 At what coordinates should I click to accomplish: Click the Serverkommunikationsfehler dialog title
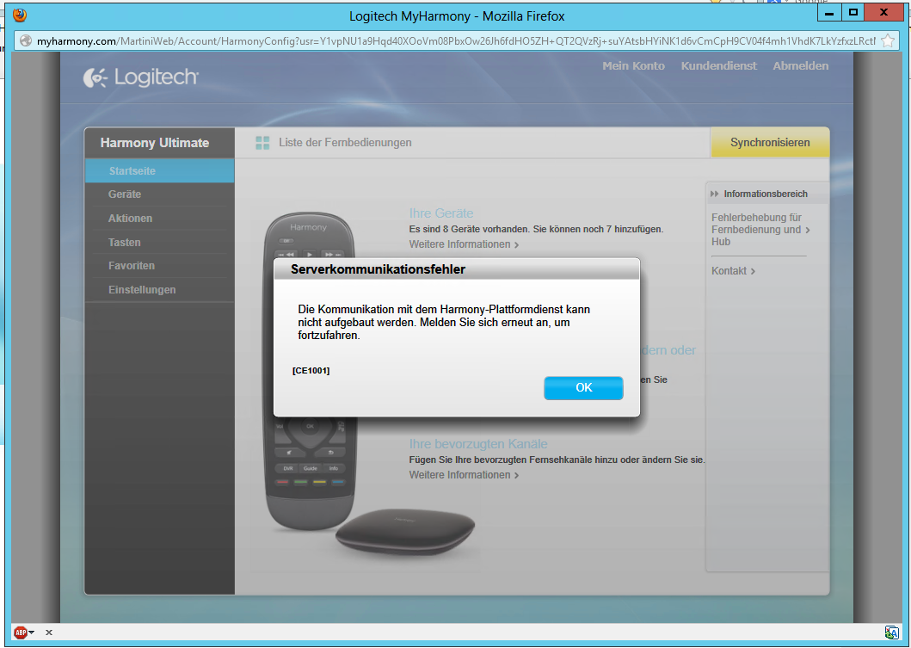pos(379,269)
